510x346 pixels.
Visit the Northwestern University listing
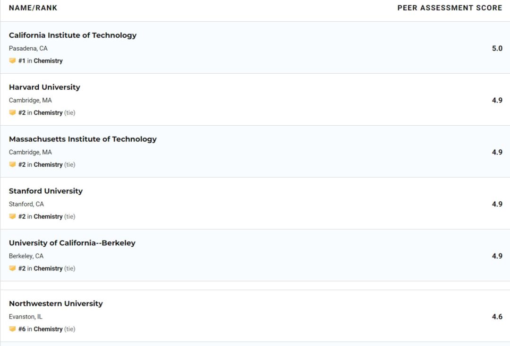(x=56, y=303)
